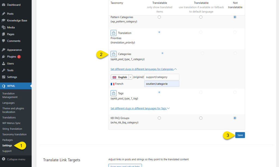Click the Media icon in sidebar

click(3, 27)
